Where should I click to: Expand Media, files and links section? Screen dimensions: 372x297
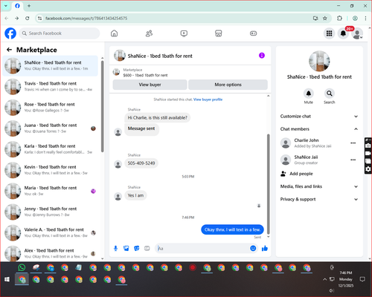(x=319, y=186)
